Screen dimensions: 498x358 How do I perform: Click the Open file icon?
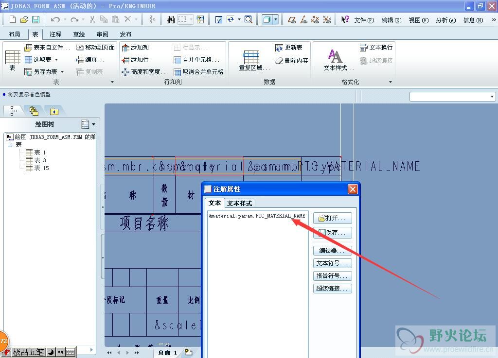[x=24, y=19]
